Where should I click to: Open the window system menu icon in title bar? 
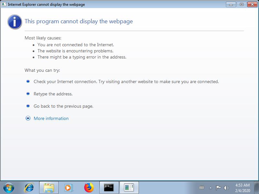4,4
